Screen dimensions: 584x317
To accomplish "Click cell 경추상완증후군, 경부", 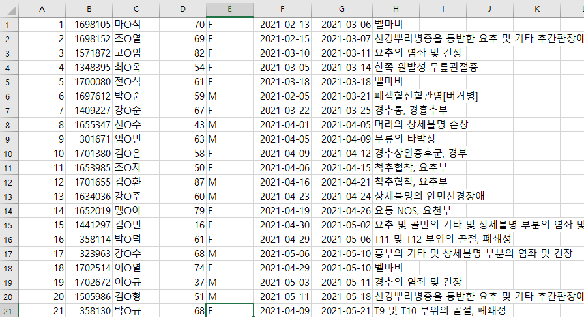I will coord(420,153).
